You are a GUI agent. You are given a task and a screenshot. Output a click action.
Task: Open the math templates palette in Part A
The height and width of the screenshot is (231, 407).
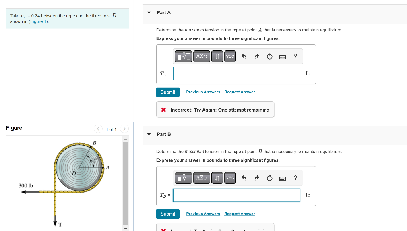(183, 56)
